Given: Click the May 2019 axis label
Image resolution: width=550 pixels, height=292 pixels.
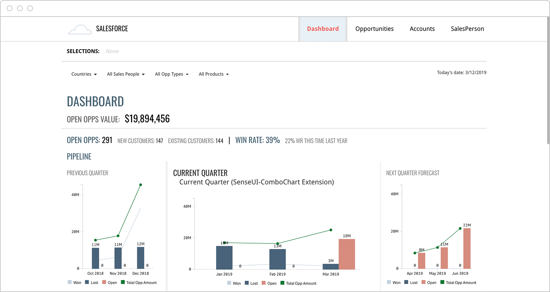Looking at the screenshot, I should pyautogui.click(x=437, y=273).
